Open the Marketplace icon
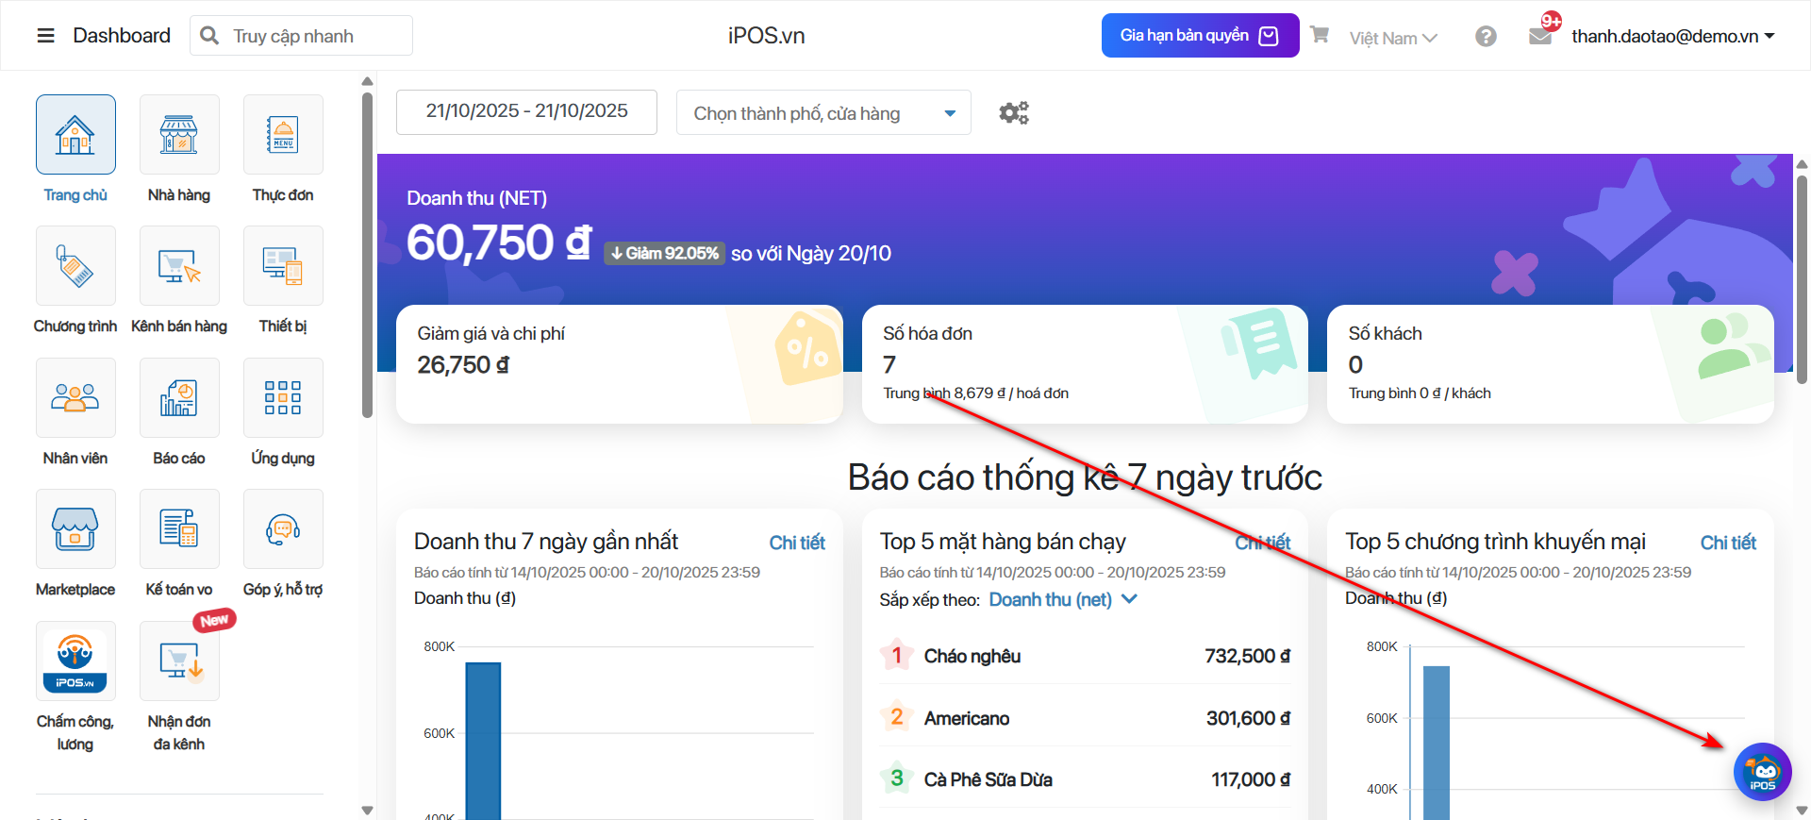Image resolution: width=1811 pixels, height=820 pixels. [x=75, y=529]
